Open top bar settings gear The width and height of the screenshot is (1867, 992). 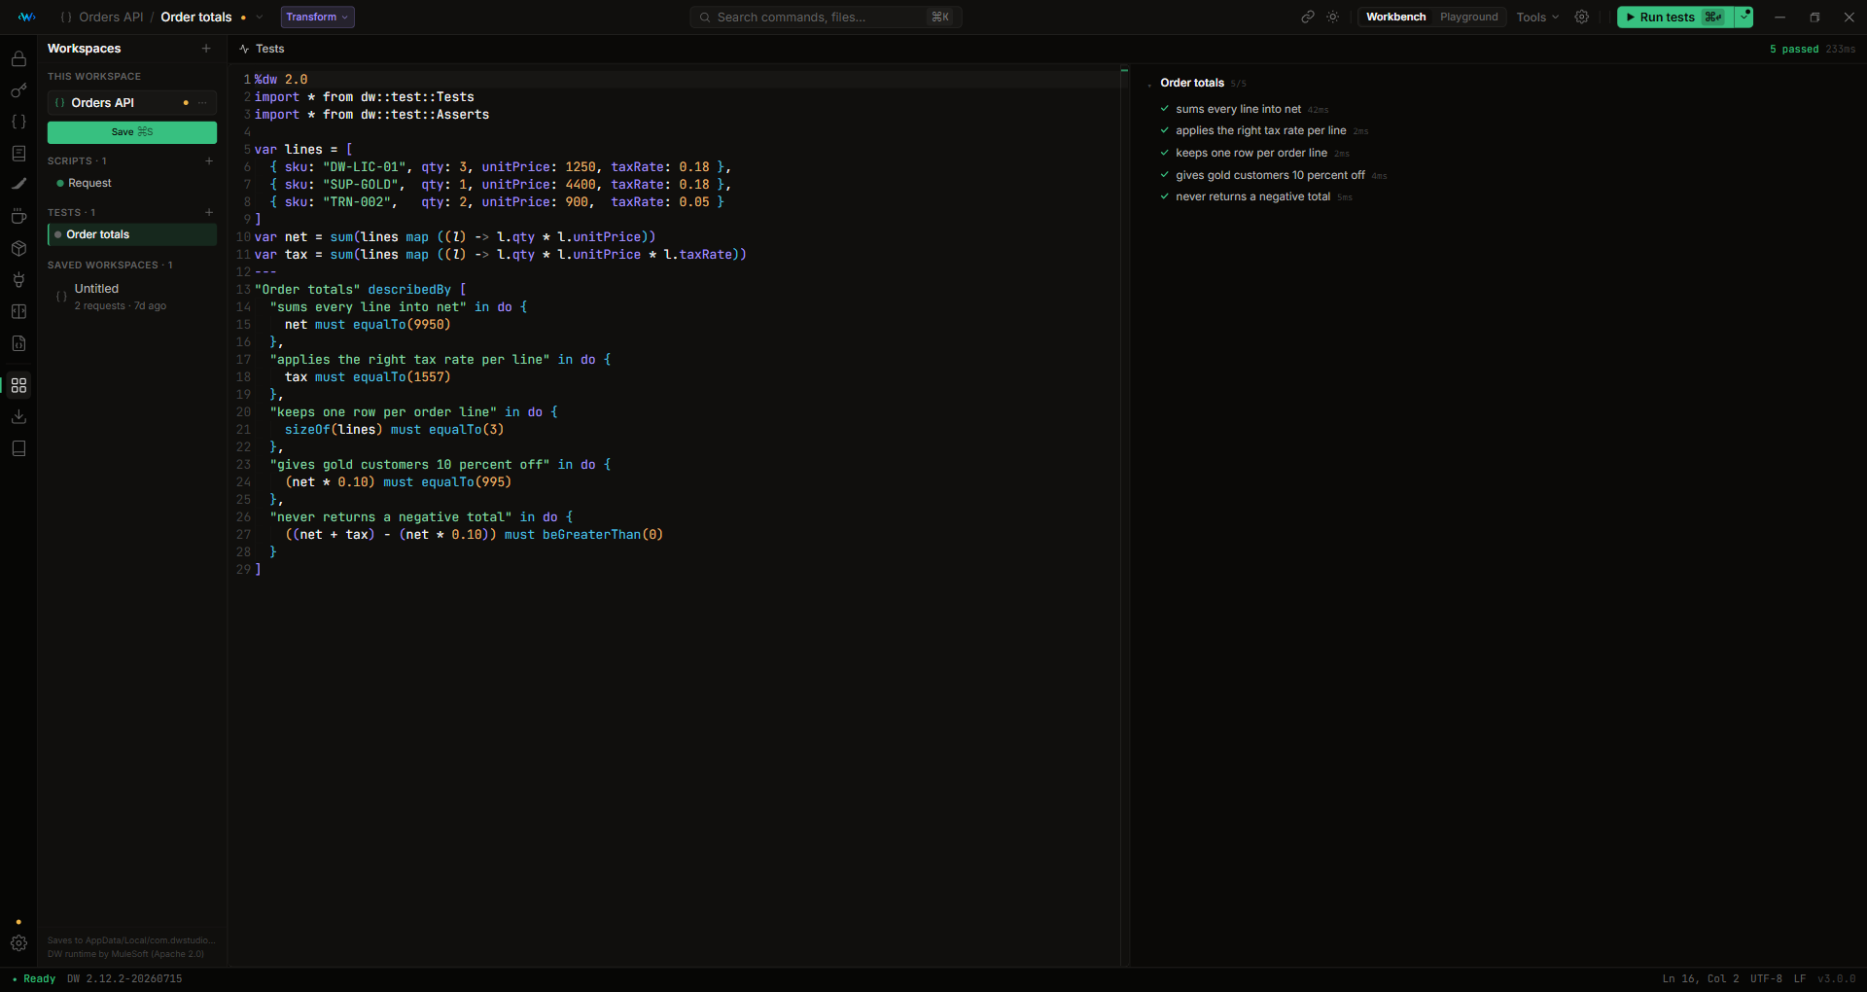pyautogui.click(x=1582, y=17)
